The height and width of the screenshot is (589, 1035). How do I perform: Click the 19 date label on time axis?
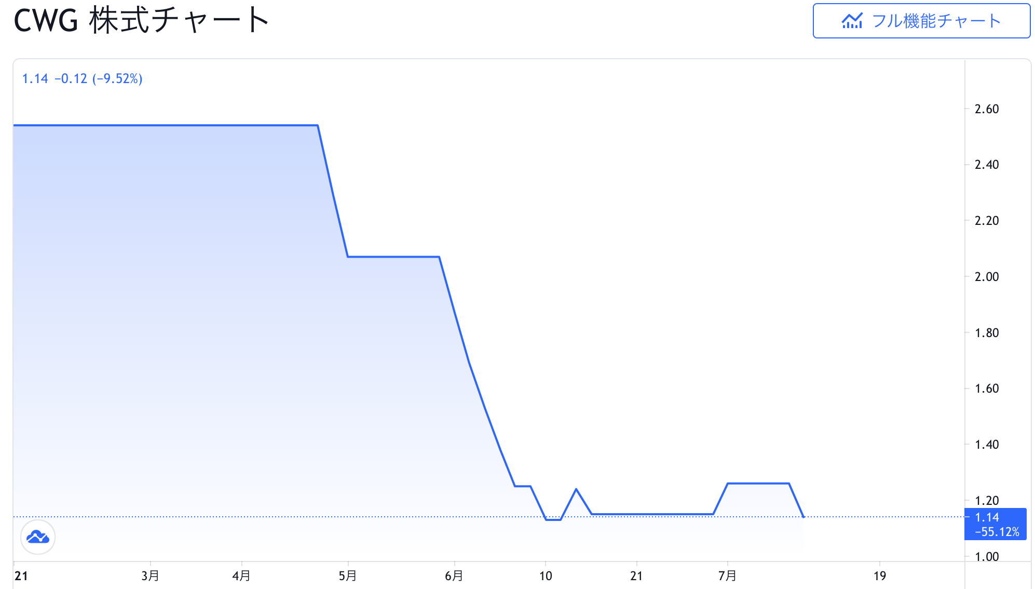880,575
